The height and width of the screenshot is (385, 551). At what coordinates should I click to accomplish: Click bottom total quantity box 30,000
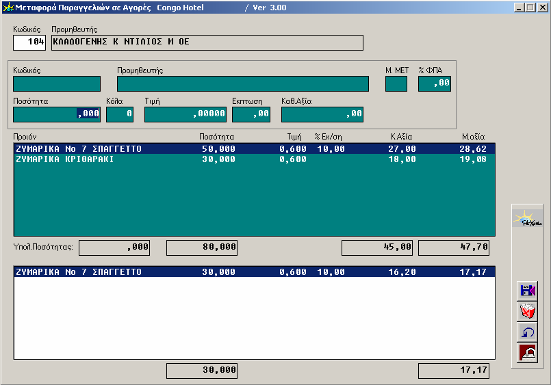[202, 371]
